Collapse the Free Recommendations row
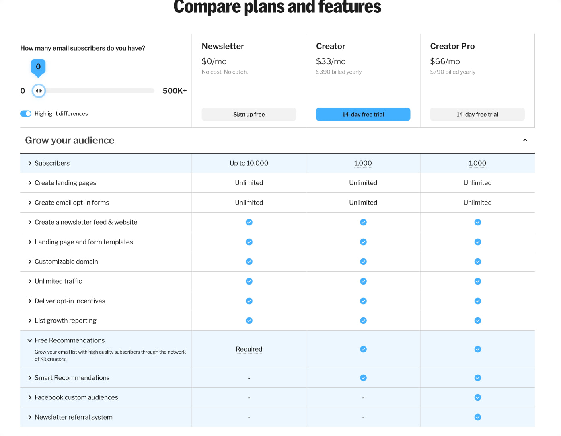The height and width of the screenshot is (436, 561). coord(30,340)
